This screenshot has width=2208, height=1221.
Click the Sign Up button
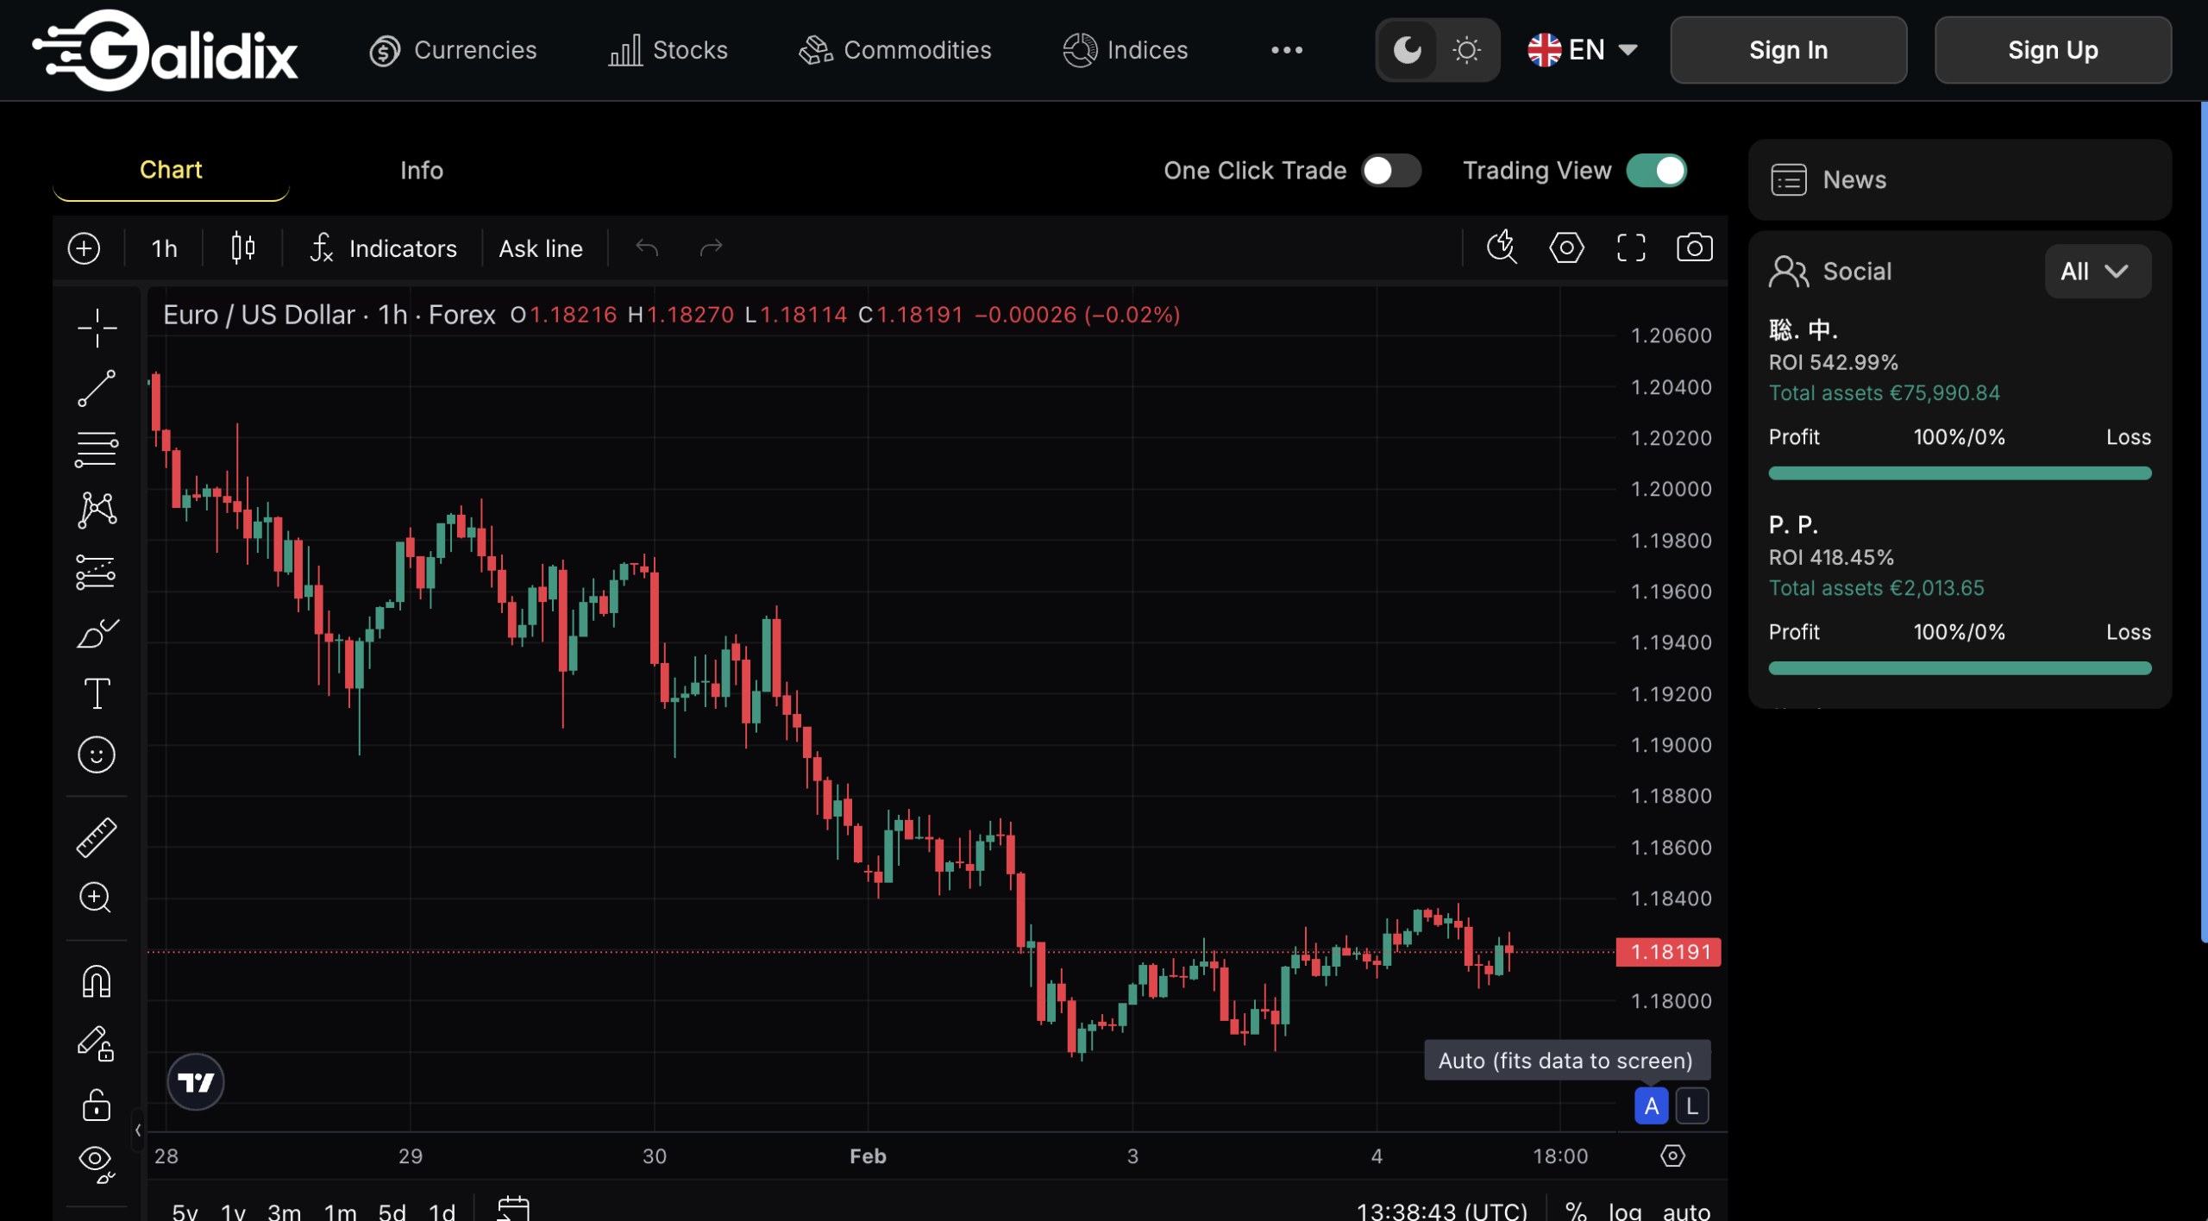point(2052,49)
